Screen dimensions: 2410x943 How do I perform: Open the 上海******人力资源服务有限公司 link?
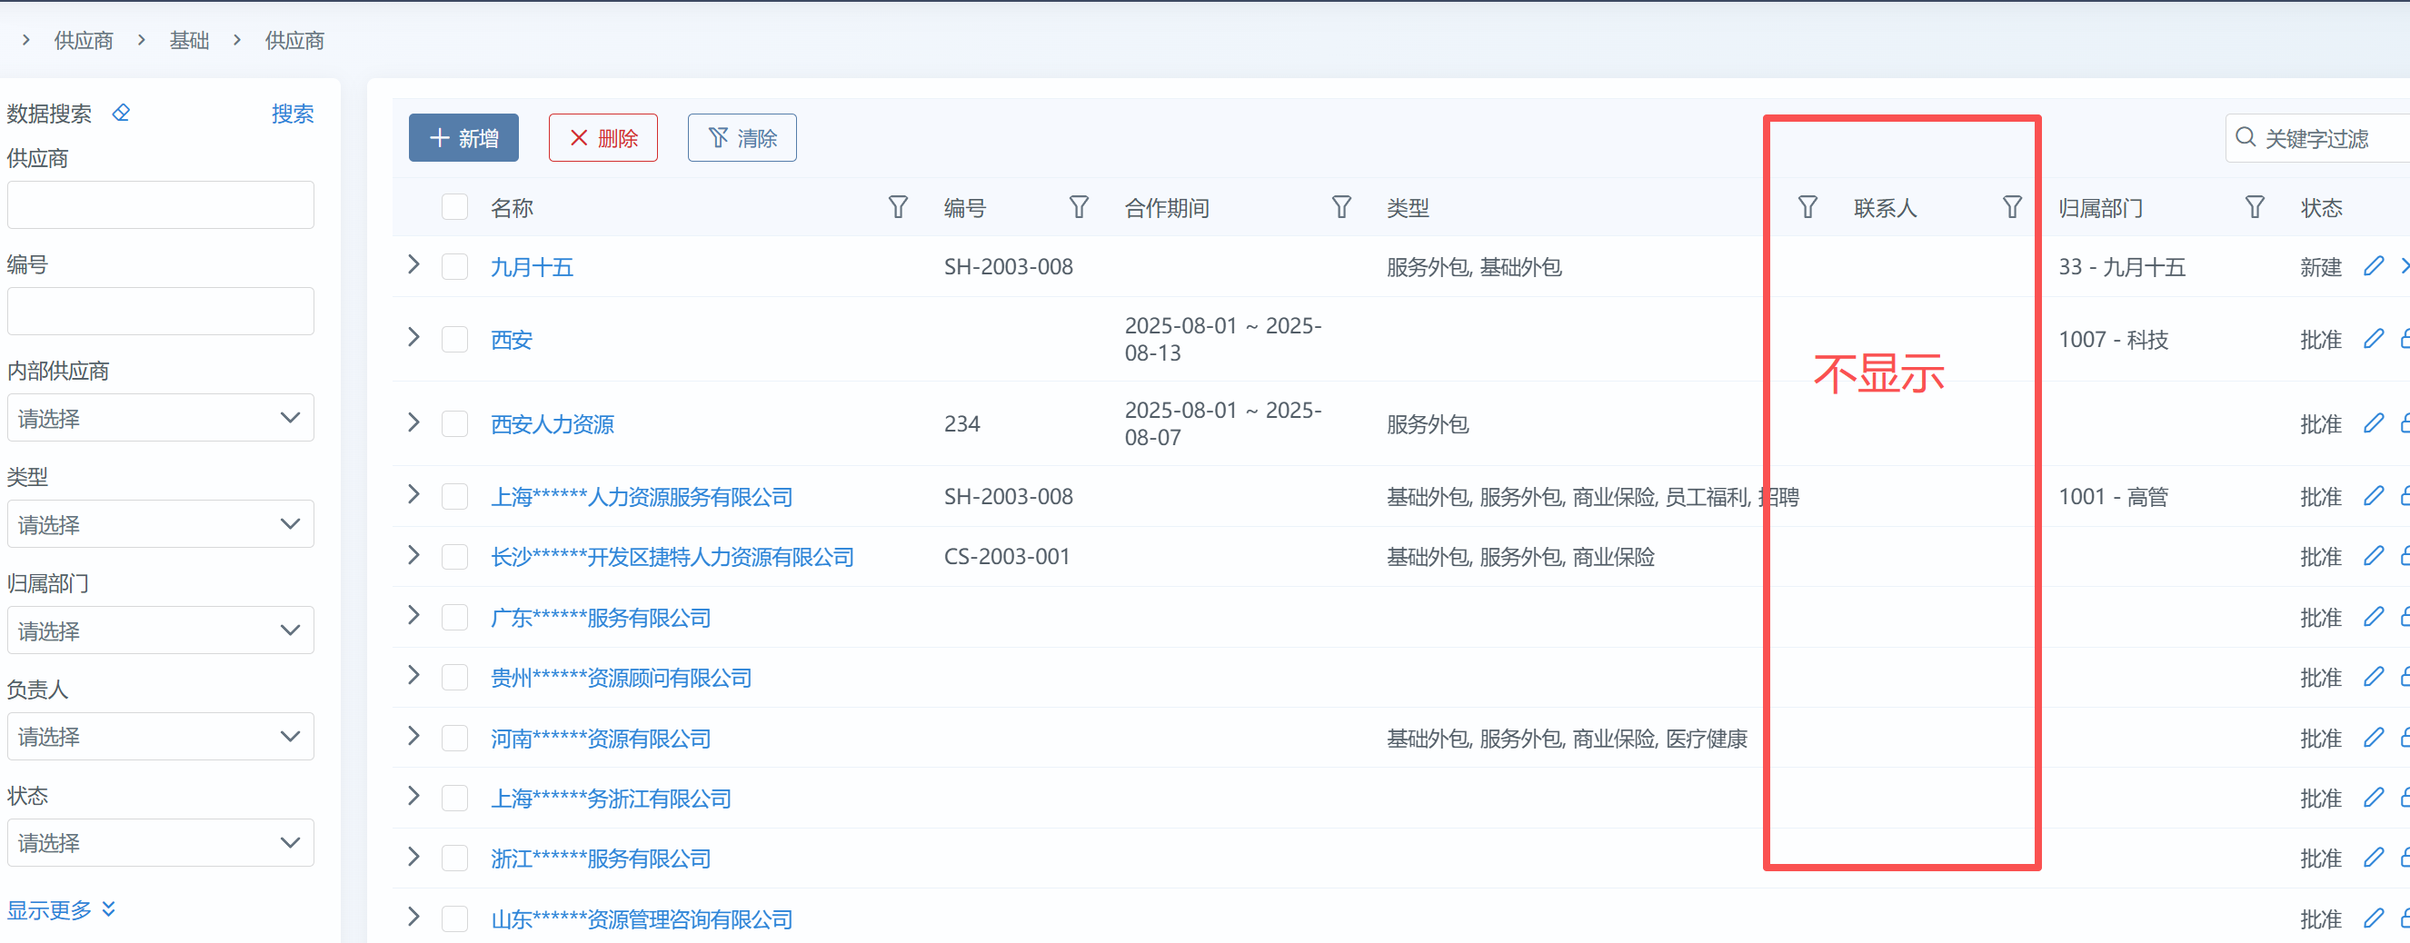click(641, 497)
